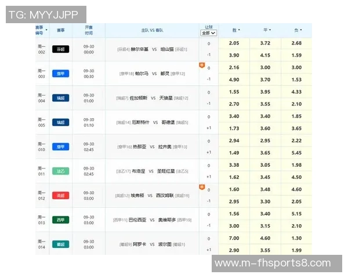
Task: Click the 意甲 league badge for match 003
Action: point(60,74)
